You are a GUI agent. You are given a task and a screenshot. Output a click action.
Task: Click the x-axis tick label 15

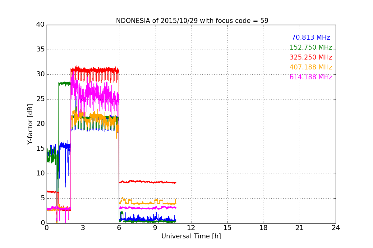pos(227,228)
